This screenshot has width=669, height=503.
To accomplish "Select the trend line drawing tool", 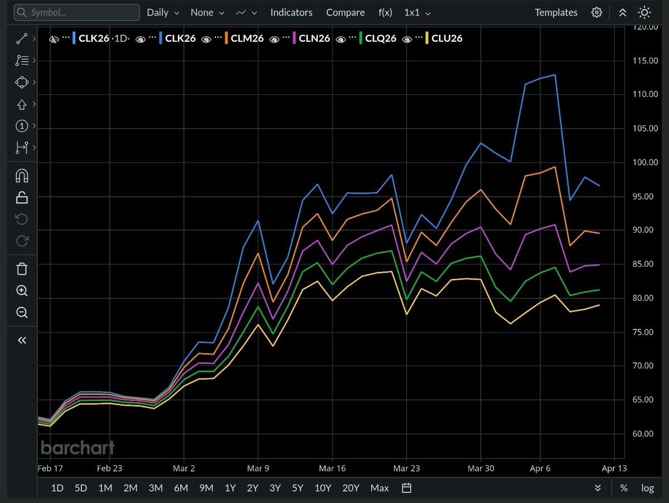I will point(22,39).
